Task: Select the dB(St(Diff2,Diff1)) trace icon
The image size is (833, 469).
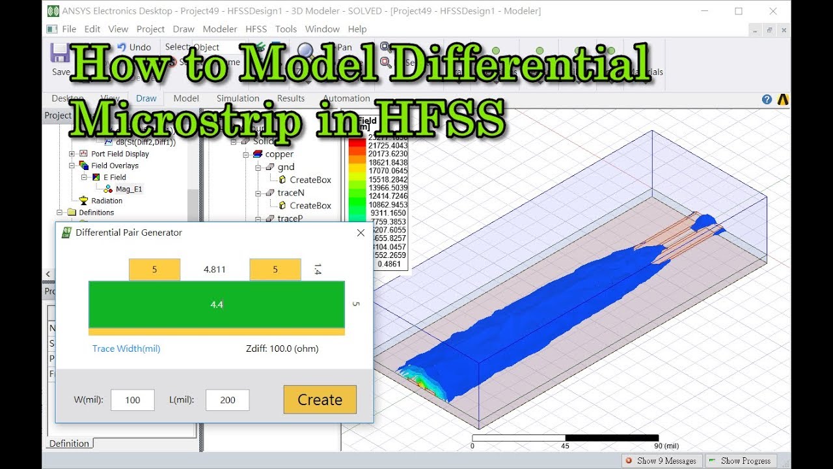Action: point(109,142)
